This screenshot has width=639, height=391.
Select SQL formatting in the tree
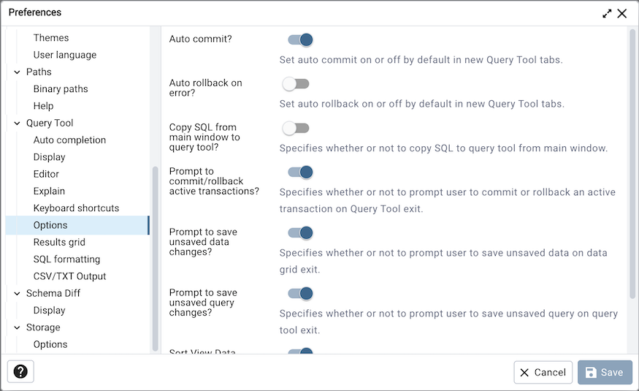66,259
